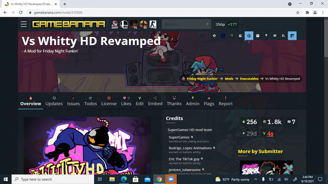Bookmark this page with star icon
Screen dimensions: 328x184
click(x=298, y=12)
